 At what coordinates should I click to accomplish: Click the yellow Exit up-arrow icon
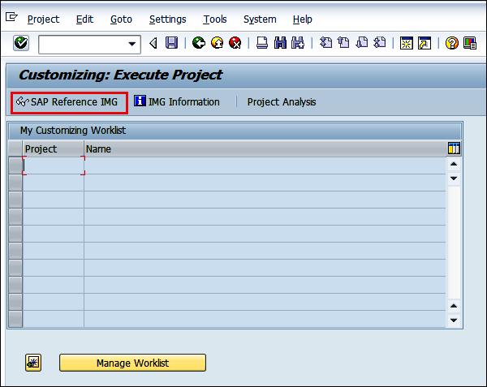[x=217, y=43]
